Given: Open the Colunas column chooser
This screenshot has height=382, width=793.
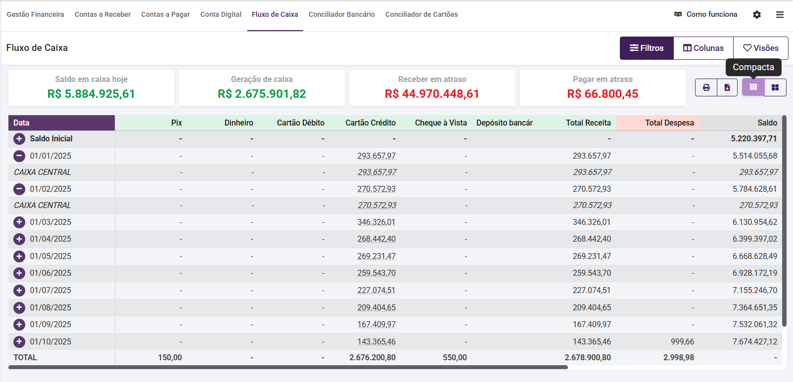Looking at the screenshot, I should coord(703,48).
